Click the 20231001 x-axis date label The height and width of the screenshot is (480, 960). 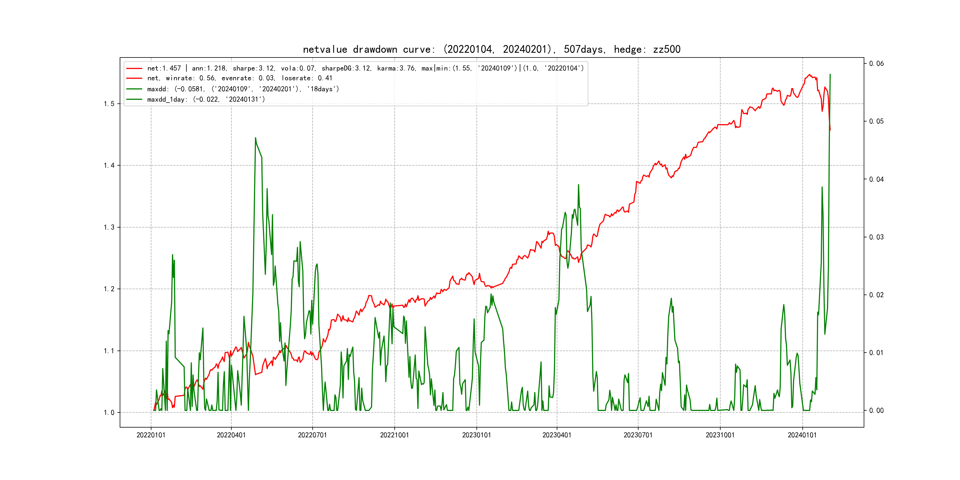click(720, 435)
